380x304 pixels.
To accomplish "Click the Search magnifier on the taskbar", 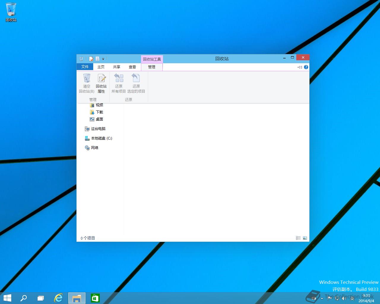I will tap(23, 298).
